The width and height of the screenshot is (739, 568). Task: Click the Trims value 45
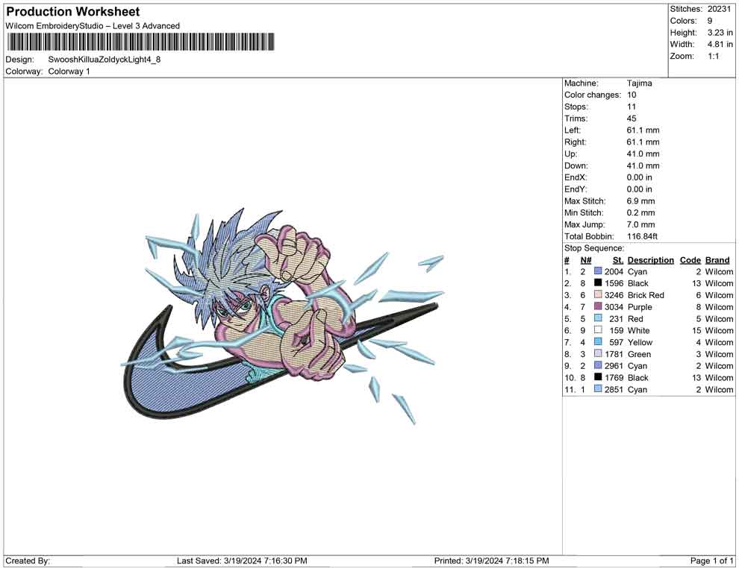click(x=631, y=119)
